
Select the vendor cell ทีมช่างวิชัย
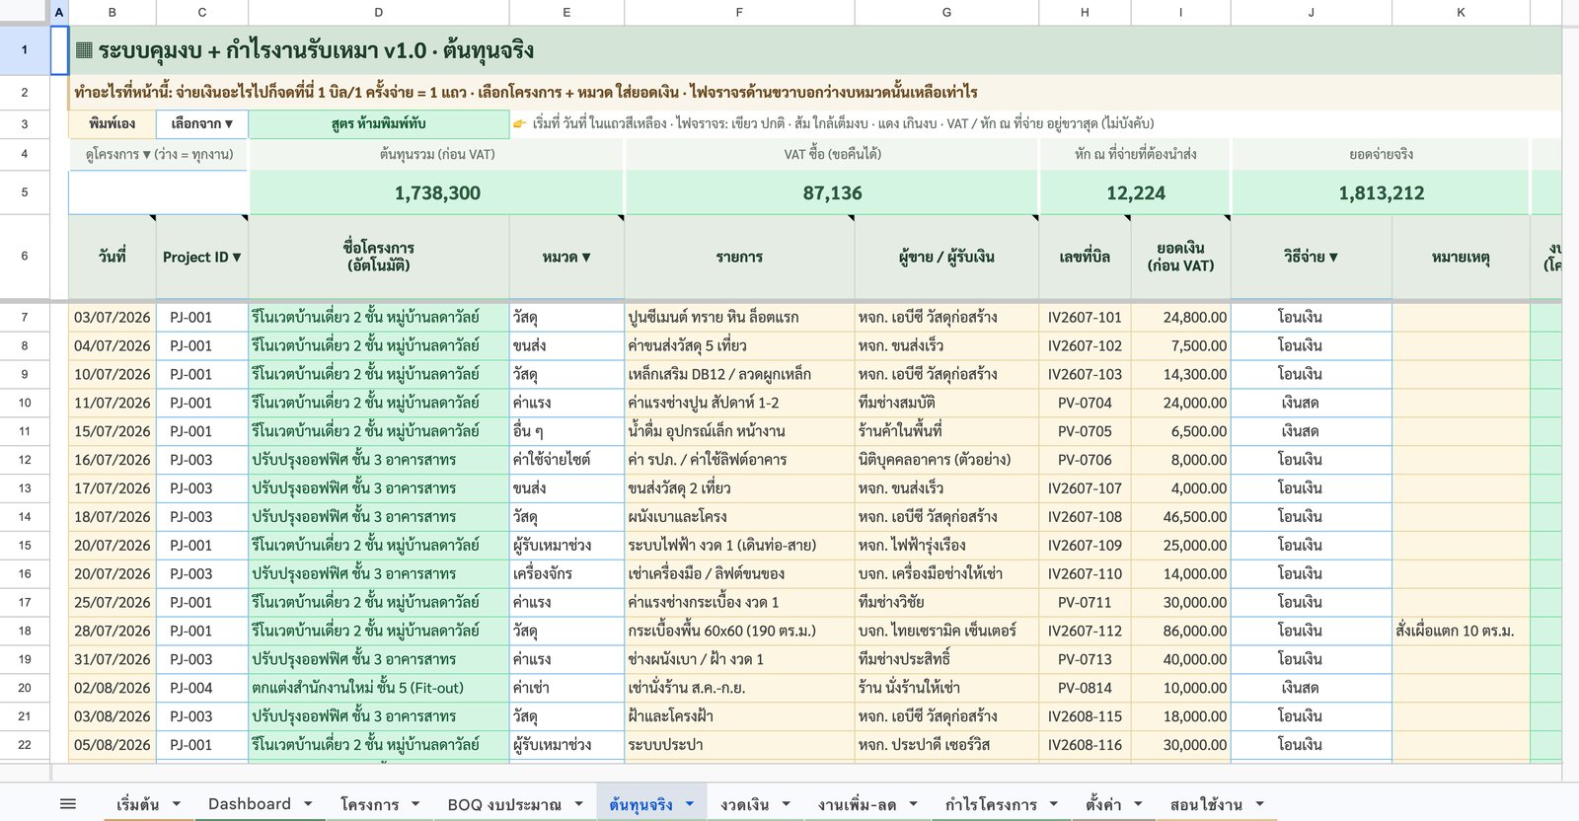[946, 602]
